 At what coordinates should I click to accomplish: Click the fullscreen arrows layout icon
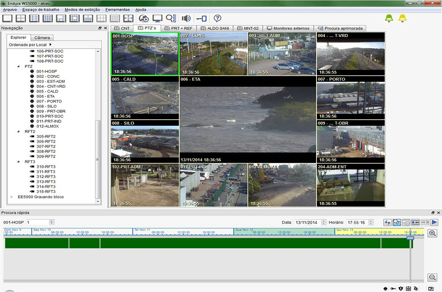click(128, 19)
